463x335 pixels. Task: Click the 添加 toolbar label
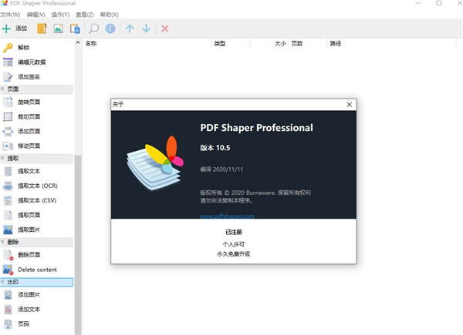(22, 28)
